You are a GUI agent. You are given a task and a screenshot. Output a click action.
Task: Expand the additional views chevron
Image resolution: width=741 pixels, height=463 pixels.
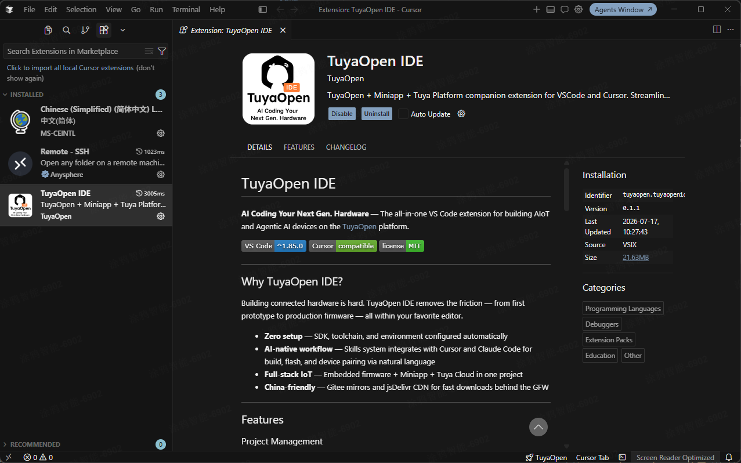click(x=122, y=30)
